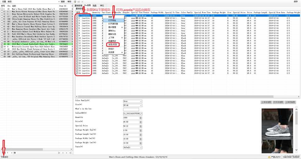Click the warning icon in status bar
Image resolution: width=301 pixels, height=159 pixels.
269,157
